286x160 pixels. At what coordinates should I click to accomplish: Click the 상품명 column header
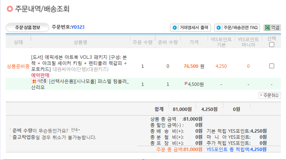pos(80,42)
